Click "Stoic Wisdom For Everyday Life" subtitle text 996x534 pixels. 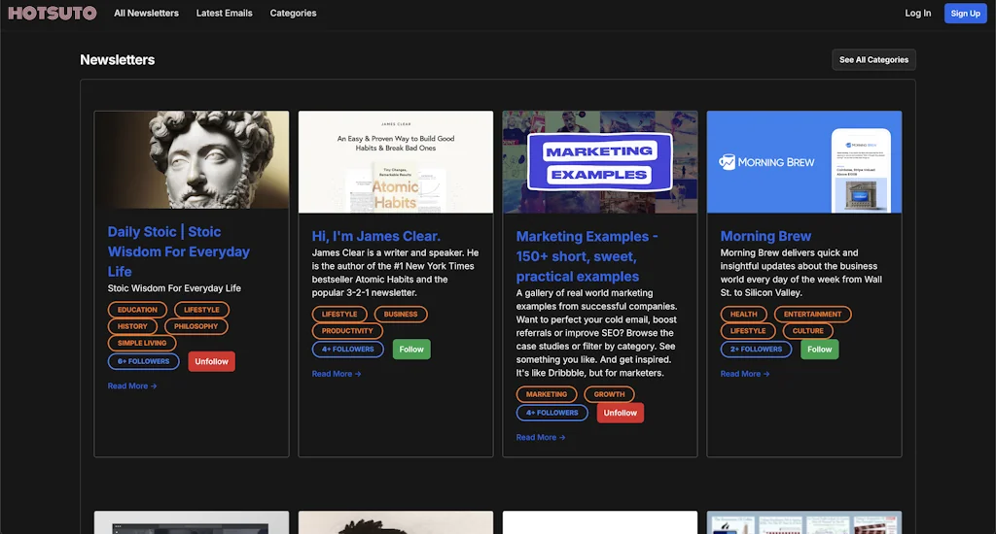pos(174,288)
